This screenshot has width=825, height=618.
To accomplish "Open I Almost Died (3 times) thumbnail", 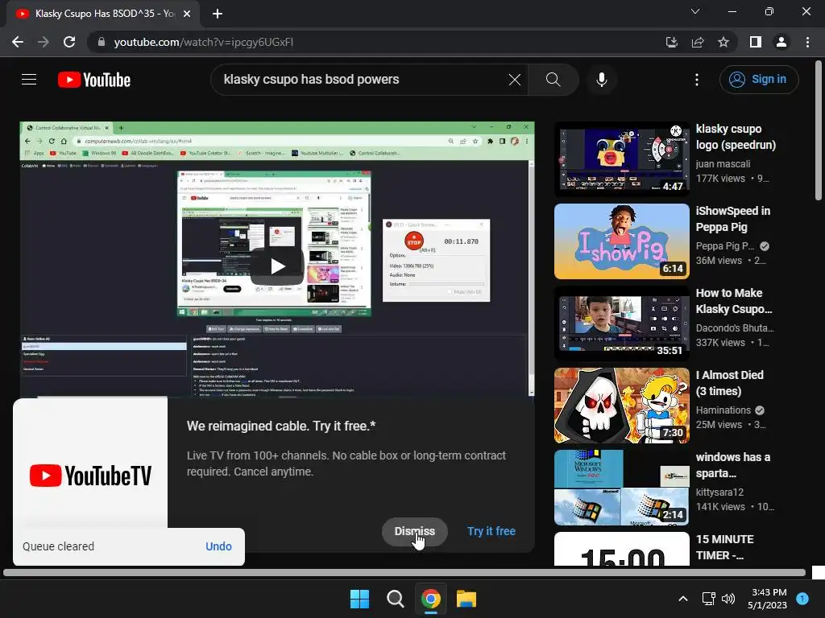I will pos(621,406).
